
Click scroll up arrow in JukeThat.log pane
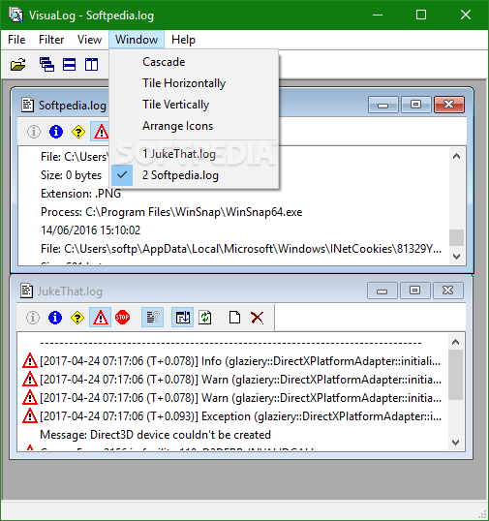(x=455, y=342)
